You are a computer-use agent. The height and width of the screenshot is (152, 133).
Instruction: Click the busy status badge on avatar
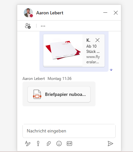(31, 16)
